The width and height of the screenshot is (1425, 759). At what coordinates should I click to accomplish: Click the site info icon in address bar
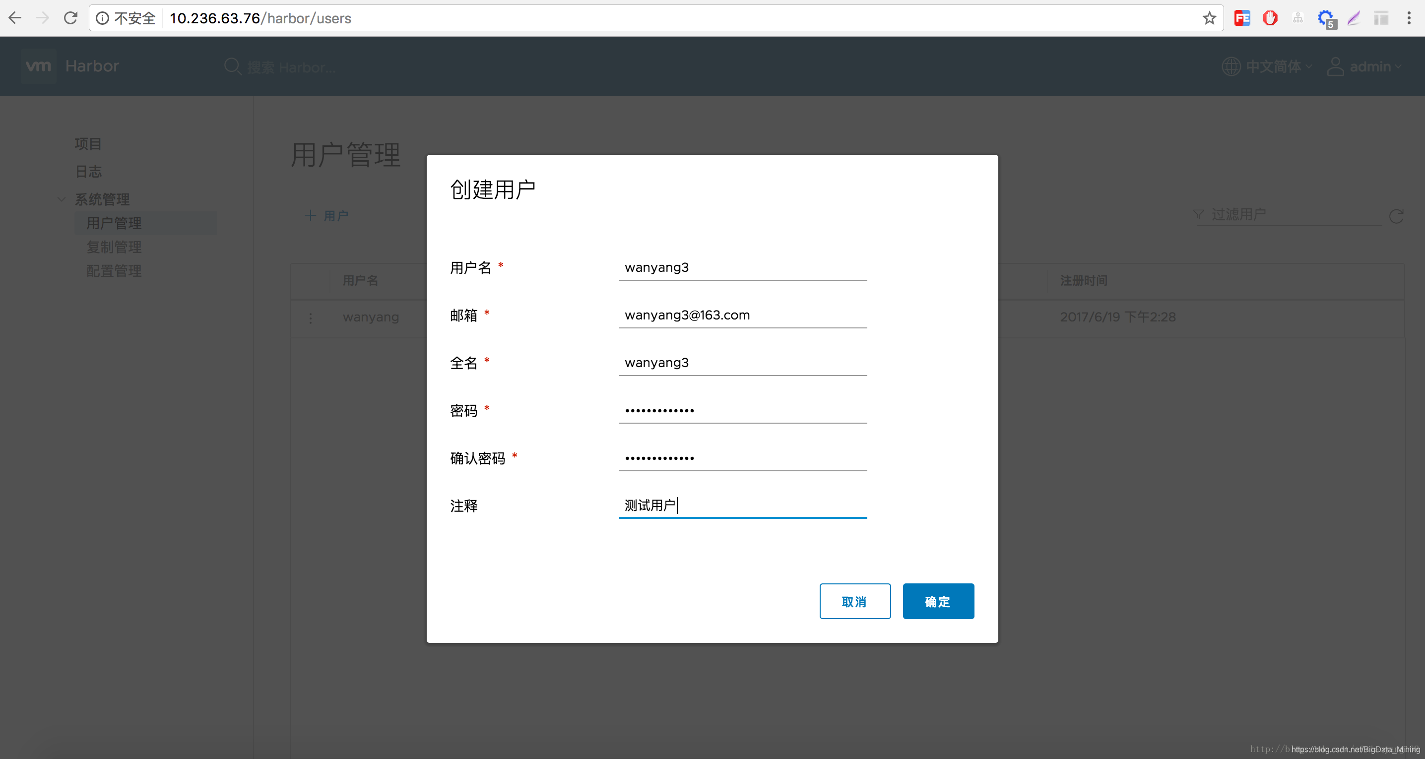click(102, 18)
